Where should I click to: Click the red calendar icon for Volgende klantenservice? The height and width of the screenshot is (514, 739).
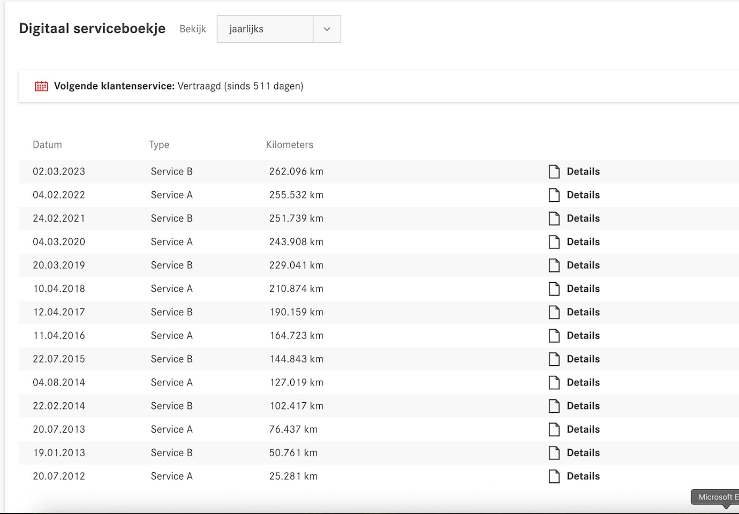pos(41,86)
